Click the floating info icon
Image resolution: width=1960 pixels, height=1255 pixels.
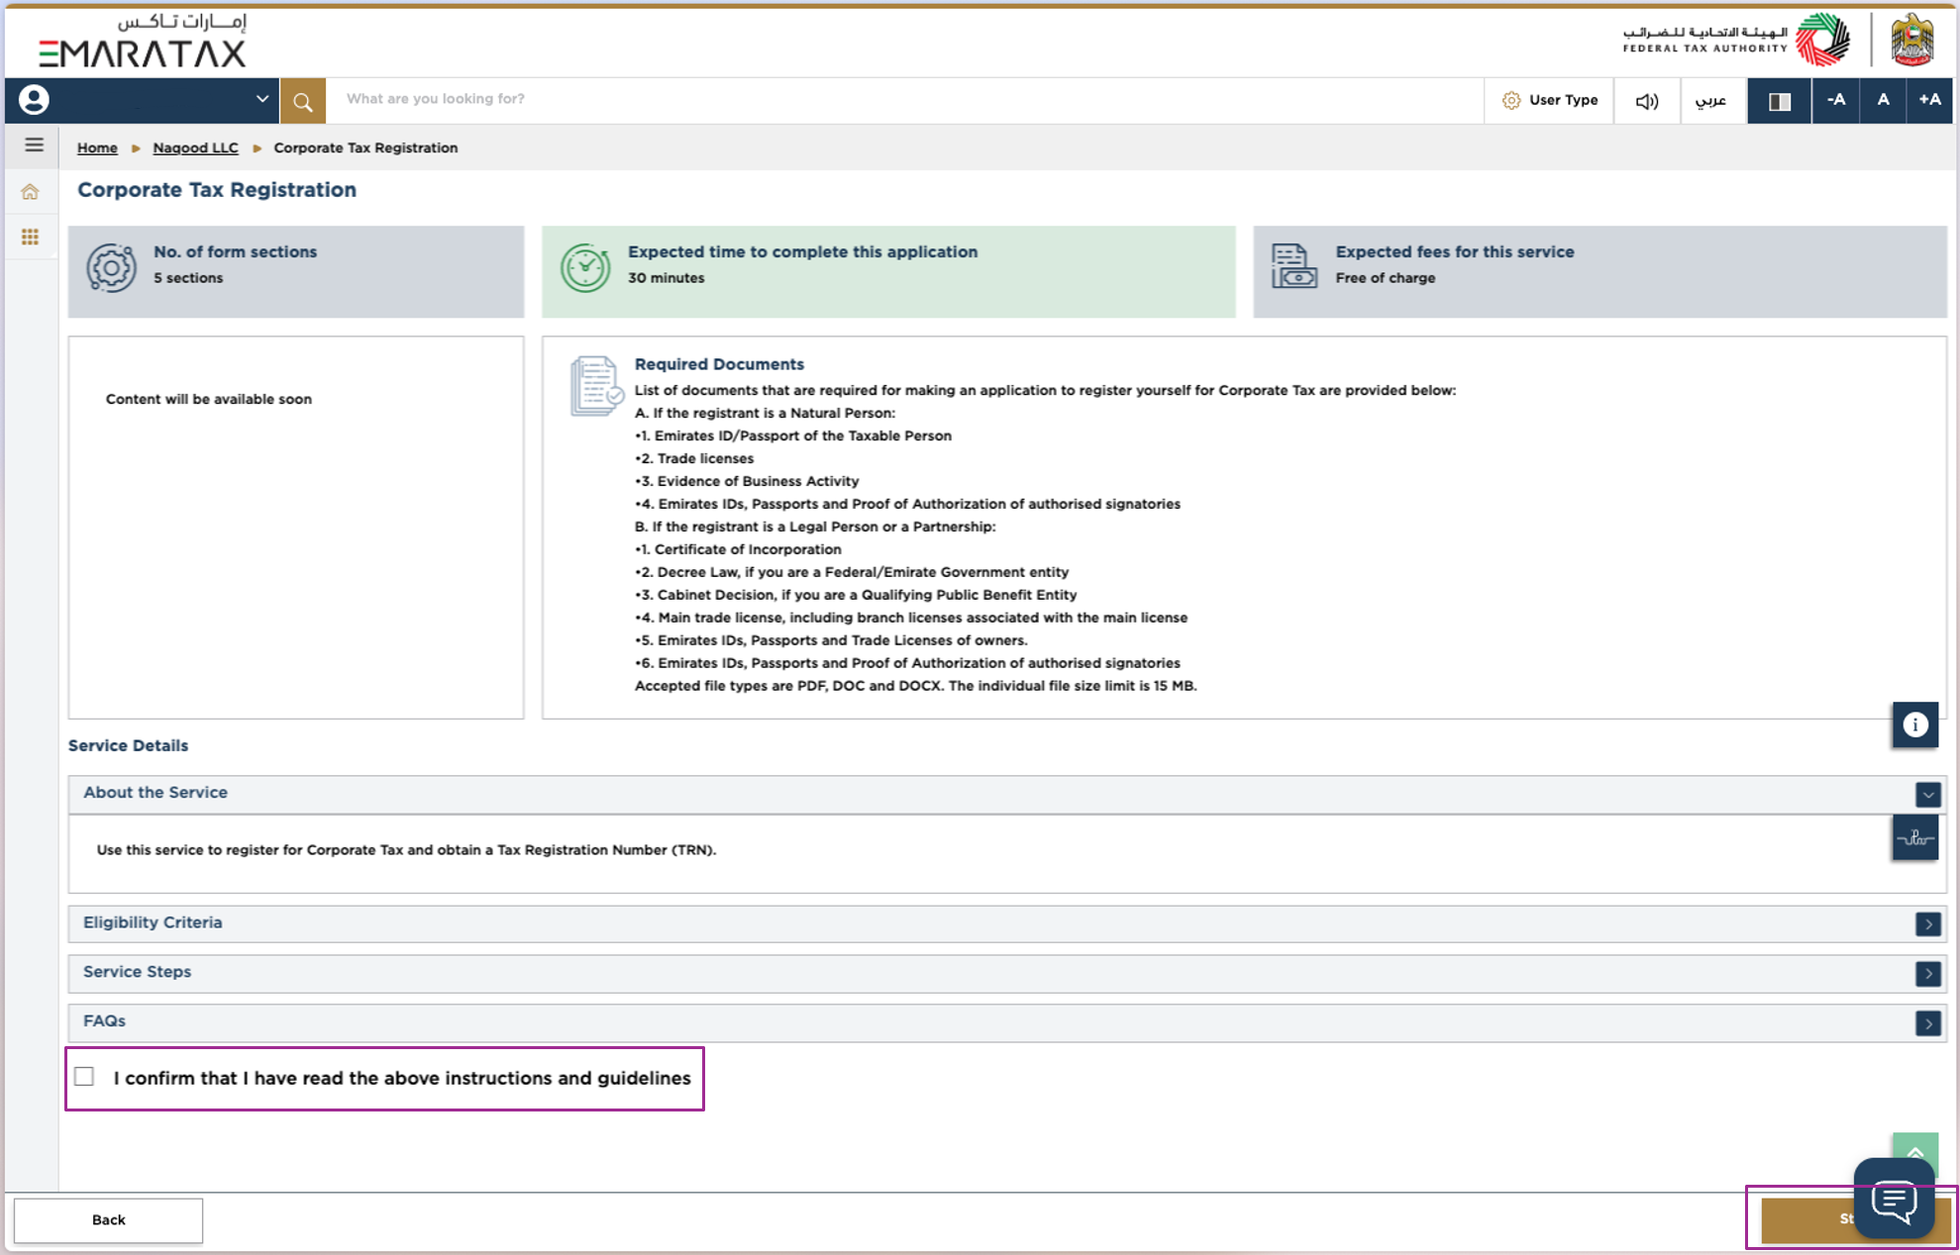(x=1914, y=724)
